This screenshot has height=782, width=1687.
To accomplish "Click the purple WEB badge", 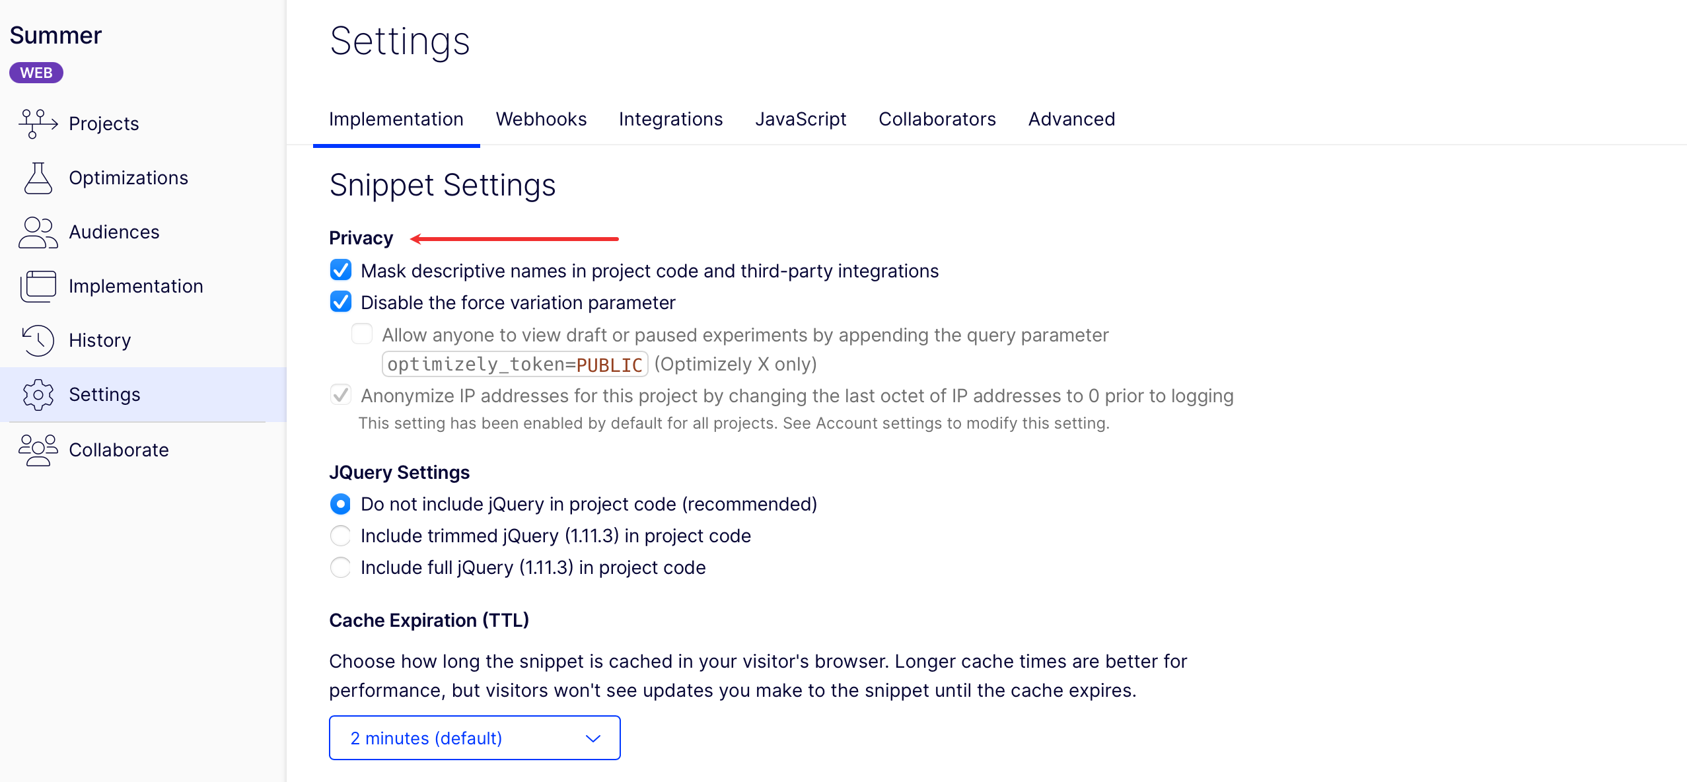I will [x=36, y=73].
